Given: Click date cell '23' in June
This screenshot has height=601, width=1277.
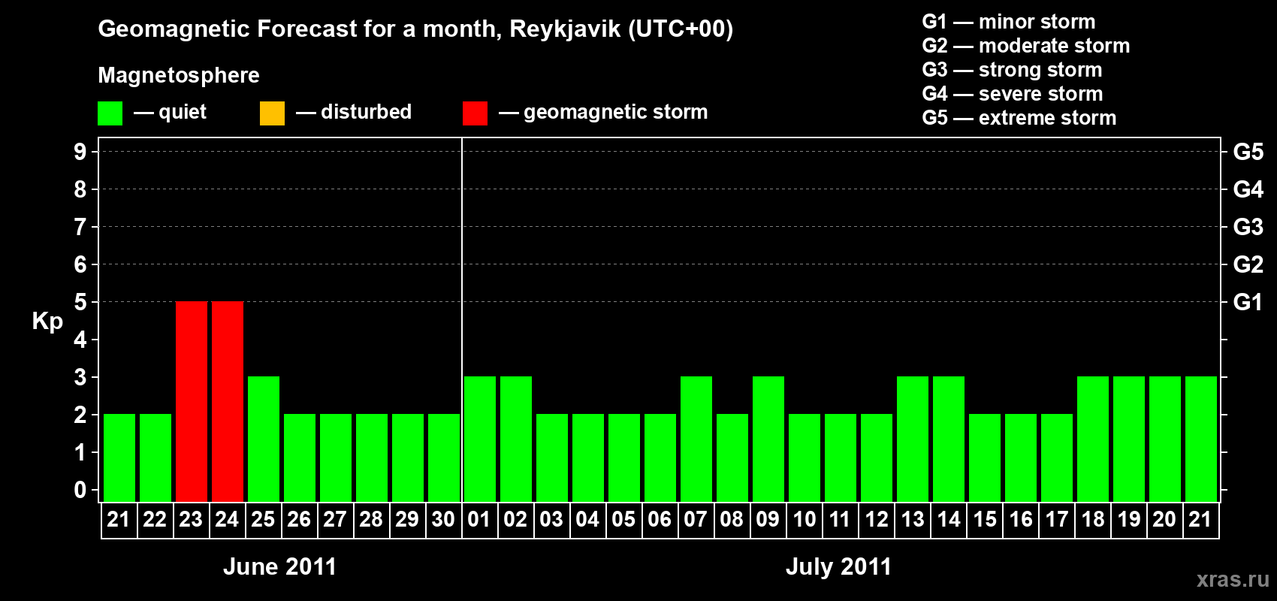Looking at the screenshot, I should [191, 520].
